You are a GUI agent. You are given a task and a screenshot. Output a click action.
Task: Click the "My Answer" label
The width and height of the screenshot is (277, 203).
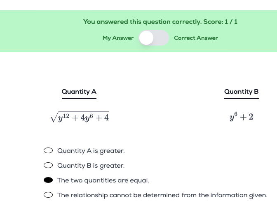point(118,38)
